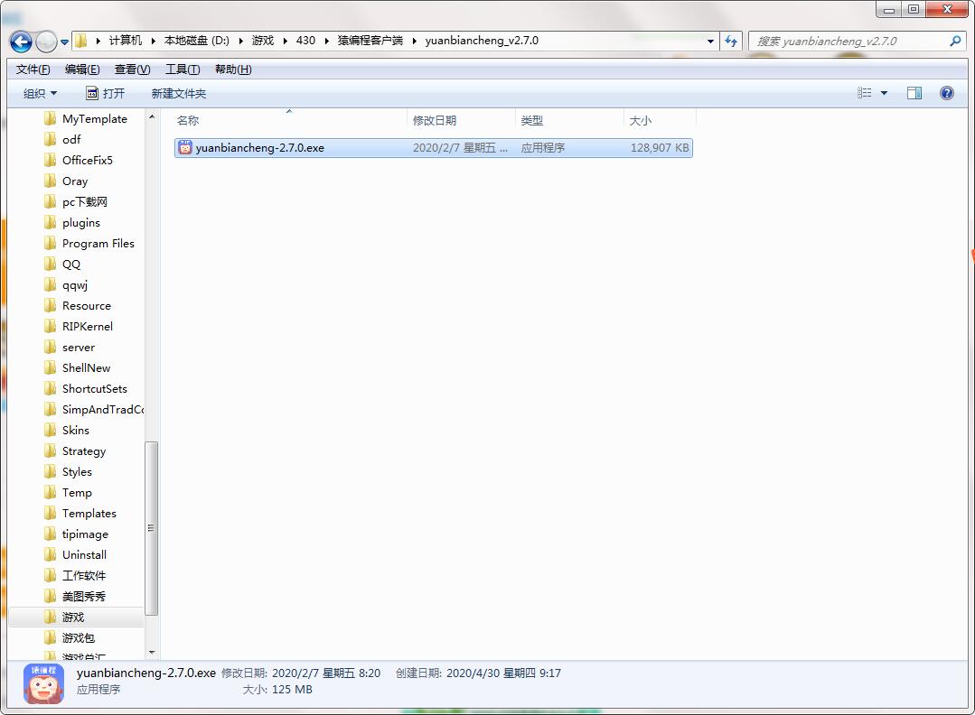Expand the arrow after 猿编程客户端 breadcrumb
The height and width of the screenshot is (715, 975).
pyautogui.click(x=414, y=41)
